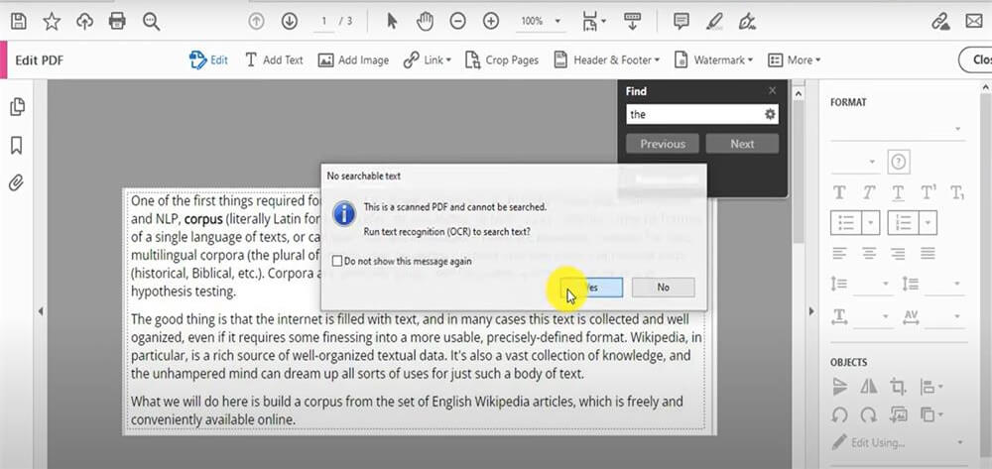Click No in the OCR dialog
992x469 pixels.
[663, 287]
